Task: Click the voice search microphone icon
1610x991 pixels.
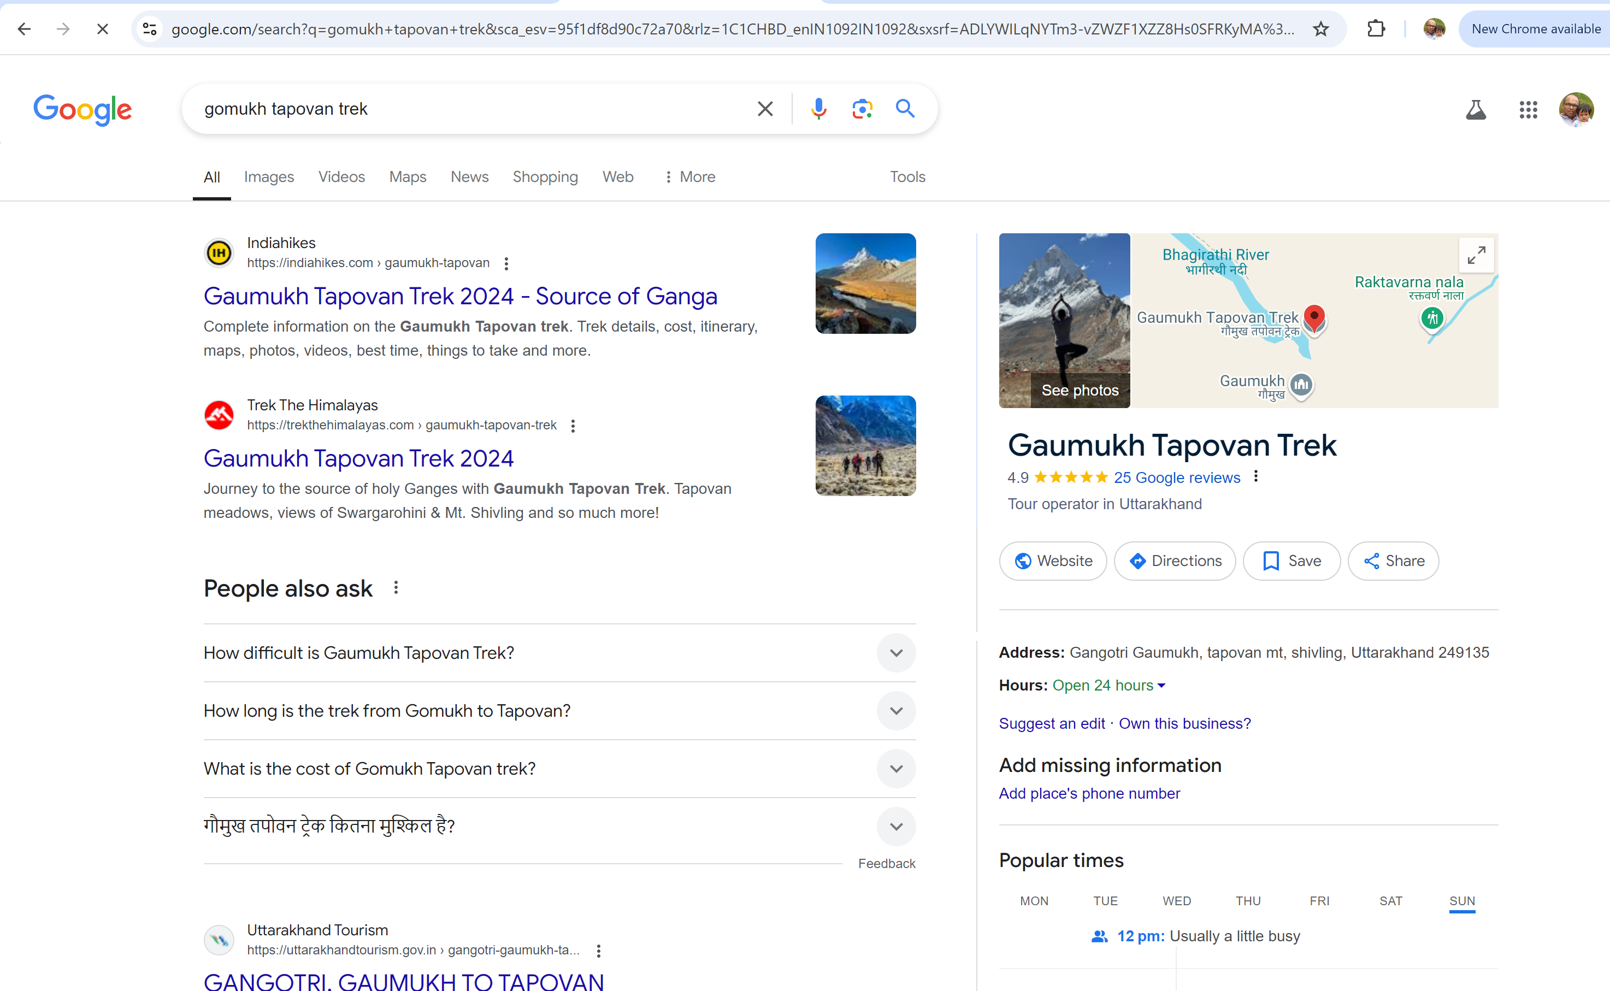Action: click(818, 109)
